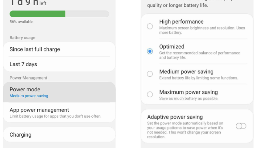Select the High performance radio button
This screenshot has height=148, width=264.
click(x=150, y=26)
